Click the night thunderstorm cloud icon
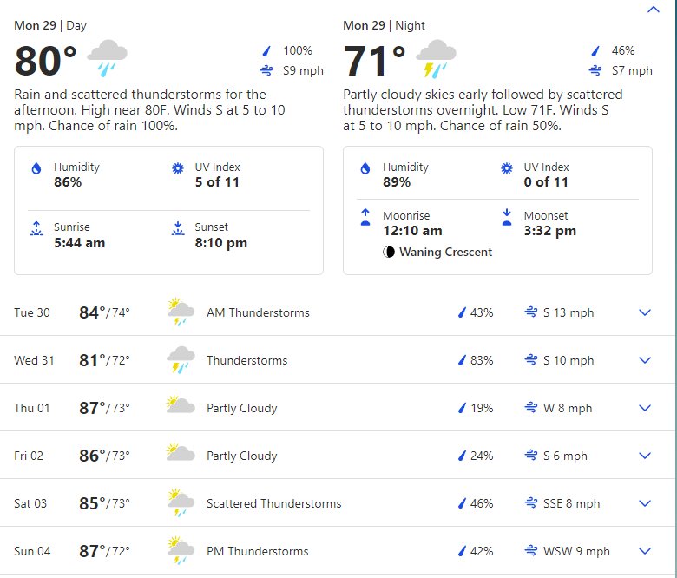Viewport: 677px width, 578px height. tap(436, 58)
